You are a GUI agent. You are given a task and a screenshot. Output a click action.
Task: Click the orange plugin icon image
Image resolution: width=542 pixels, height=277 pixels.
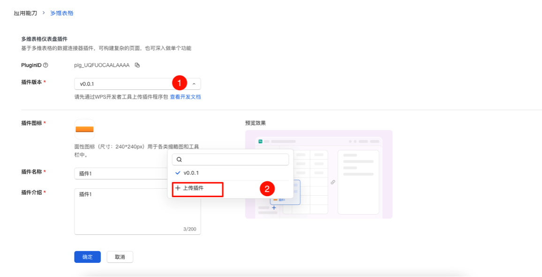[84, 129]
